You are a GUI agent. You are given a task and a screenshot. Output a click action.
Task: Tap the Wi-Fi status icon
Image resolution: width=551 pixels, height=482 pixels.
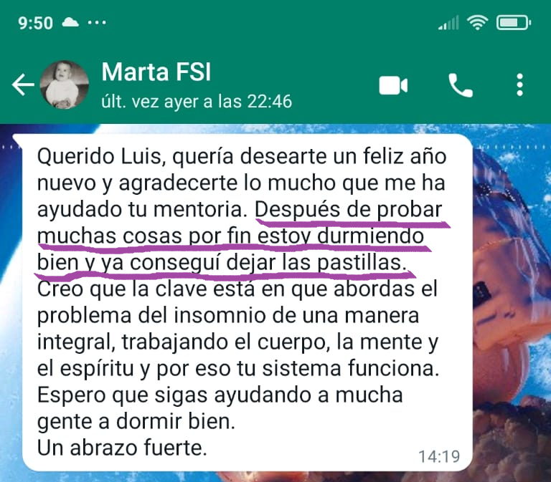[x=477, y=23]
